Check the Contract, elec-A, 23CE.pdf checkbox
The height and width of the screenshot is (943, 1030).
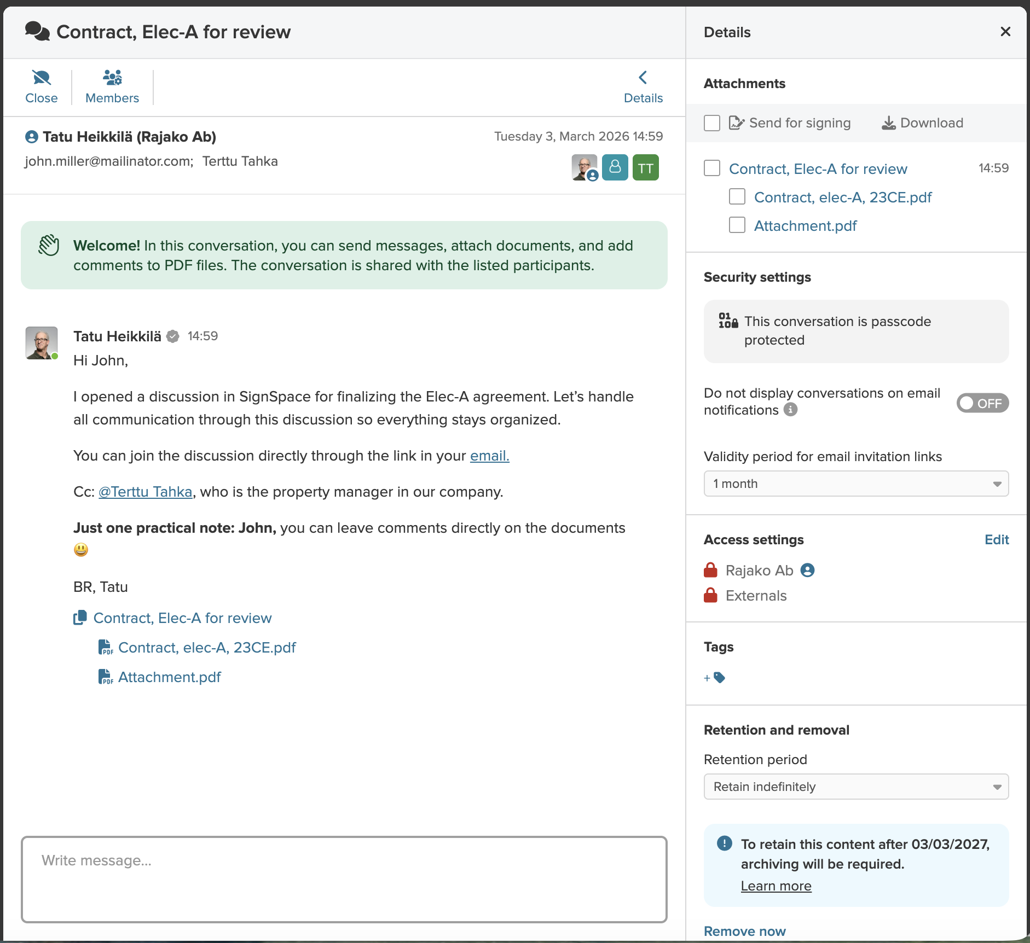737,197
